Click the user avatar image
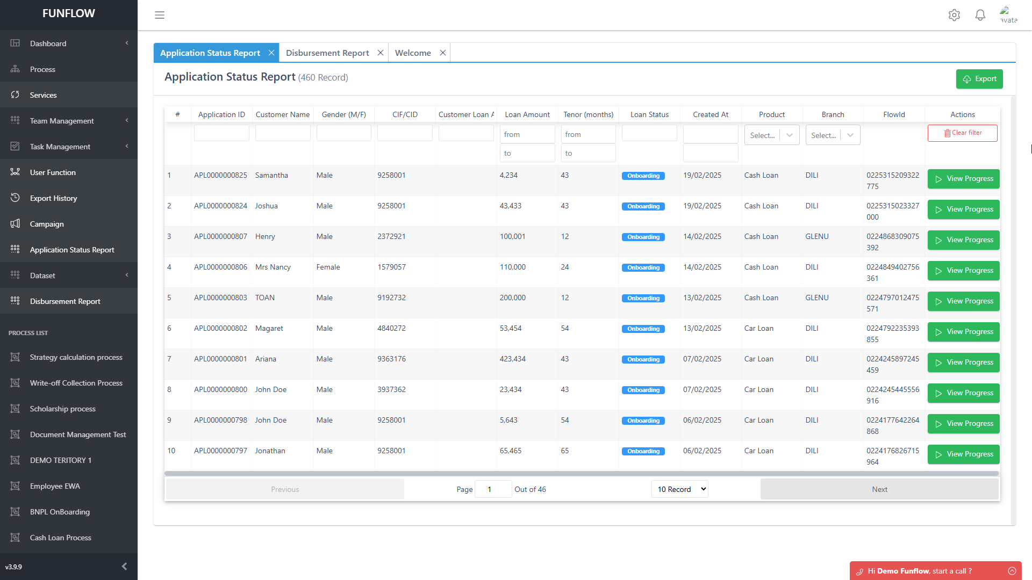 pos(1008,15)
